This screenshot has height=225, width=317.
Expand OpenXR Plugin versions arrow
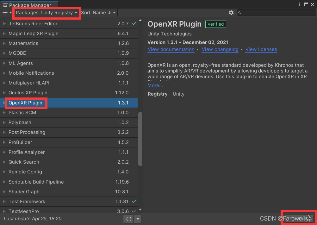[4, 103]
